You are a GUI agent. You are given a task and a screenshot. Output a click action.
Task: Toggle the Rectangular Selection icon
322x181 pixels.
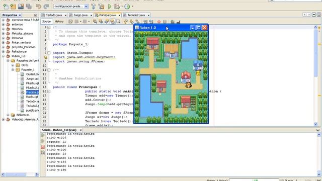coord(118,22)
